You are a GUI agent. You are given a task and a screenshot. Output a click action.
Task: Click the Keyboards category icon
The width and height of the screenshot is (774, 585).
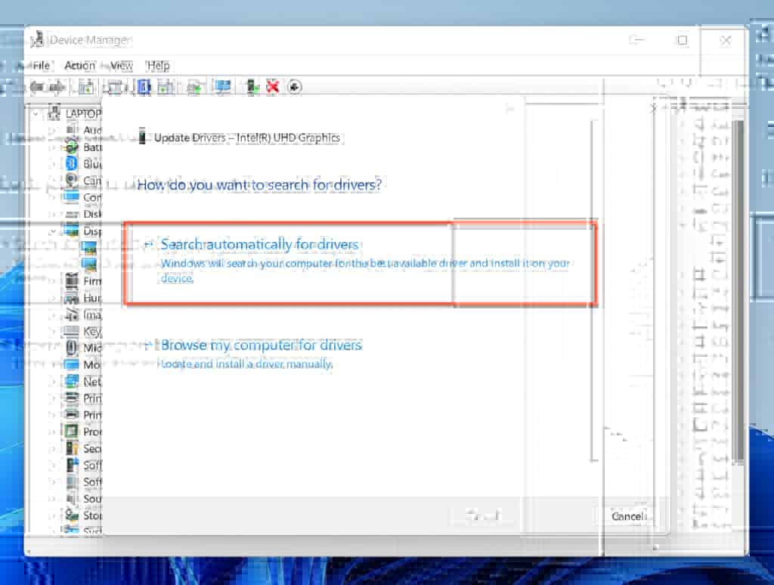tap(72, 331)
